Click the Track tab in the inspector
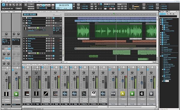180x110 pixels. pyautogui.click(x=14, y=12)
